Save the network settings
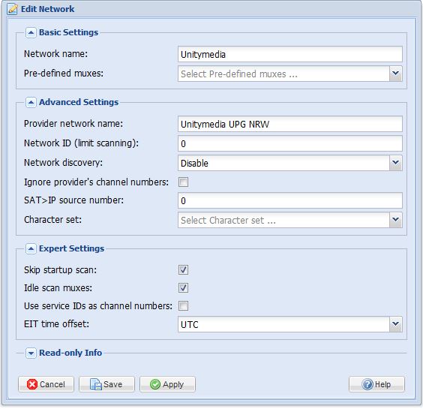Image resolution: width=423 pixels, height=409 pixels. 106,384
